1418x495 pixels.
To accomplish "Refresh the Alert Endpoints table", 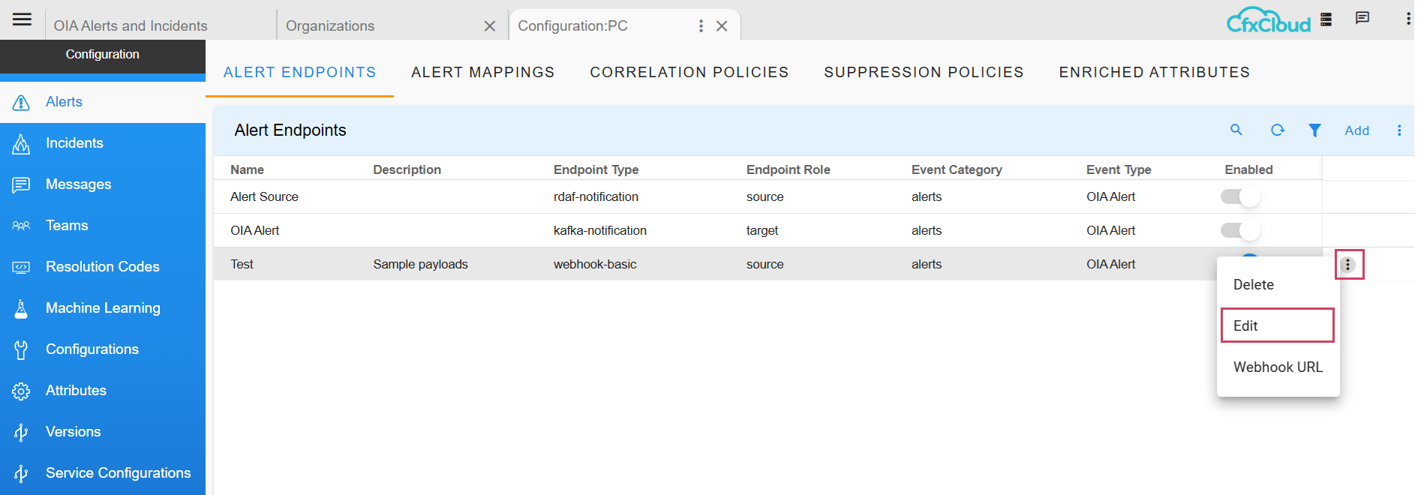I will [x=1277, y=130].
